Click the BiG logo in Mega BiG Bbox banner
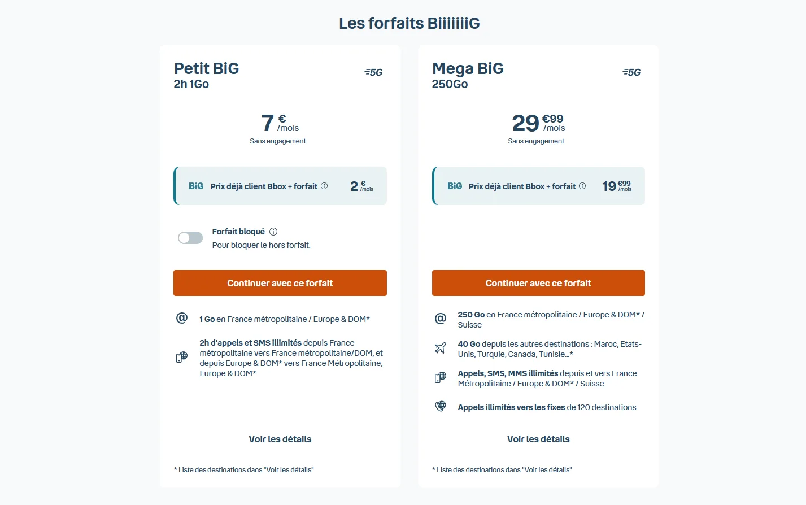 [x=455, y=186]
